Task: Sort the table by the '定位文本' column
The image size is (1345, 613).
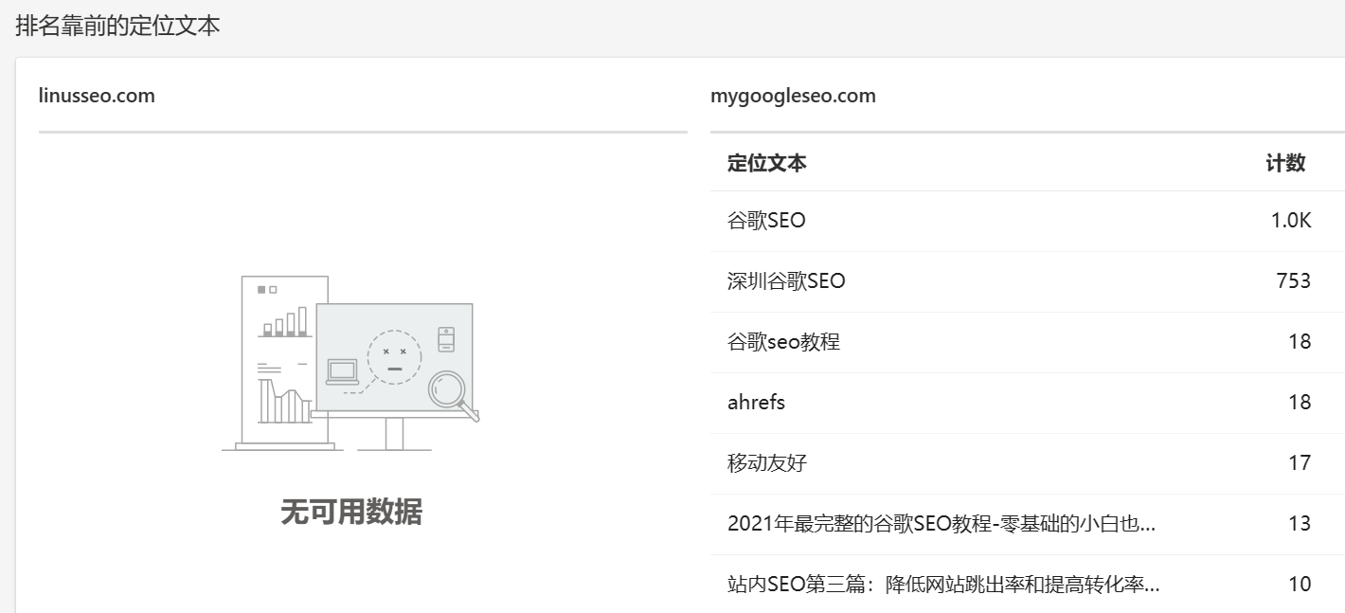Action: pos(767,162)
